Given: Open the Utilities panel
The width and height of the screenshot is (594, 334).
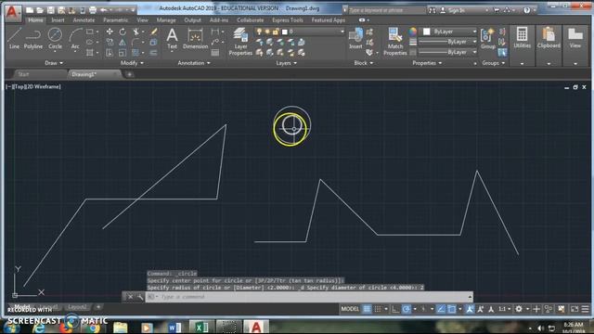Looking at the screenshot, I should pos(522,45).
